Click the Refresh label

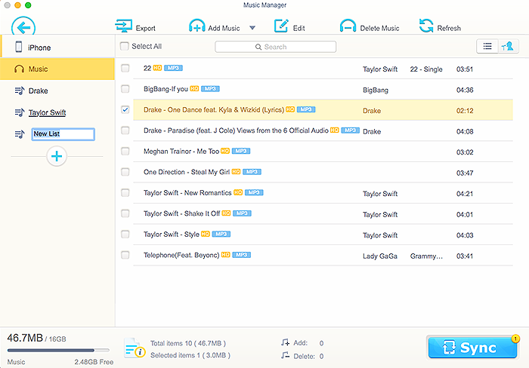tap(449, 29)
